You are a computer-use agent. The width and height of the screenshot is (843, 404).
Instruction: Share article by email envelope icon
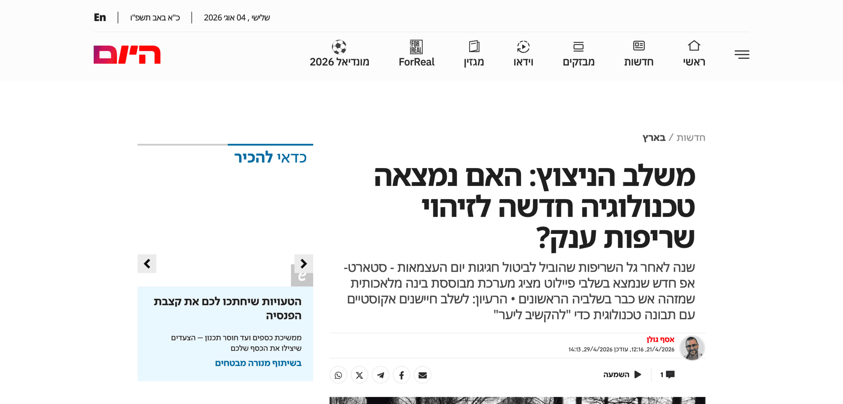[x=422, y=375]
